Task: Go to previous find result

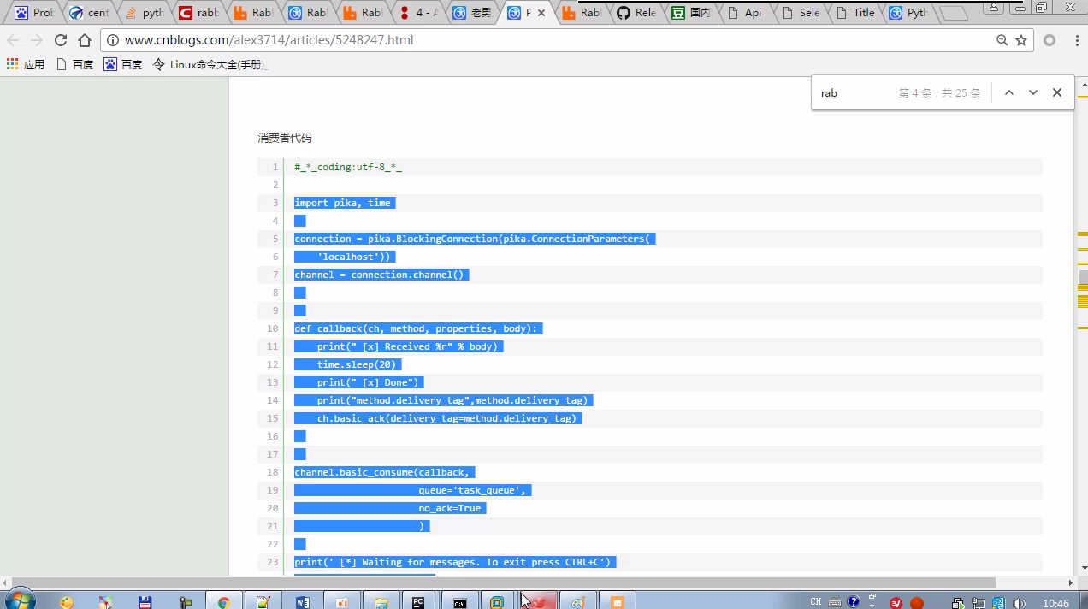Action: [x=1009, y=92]
